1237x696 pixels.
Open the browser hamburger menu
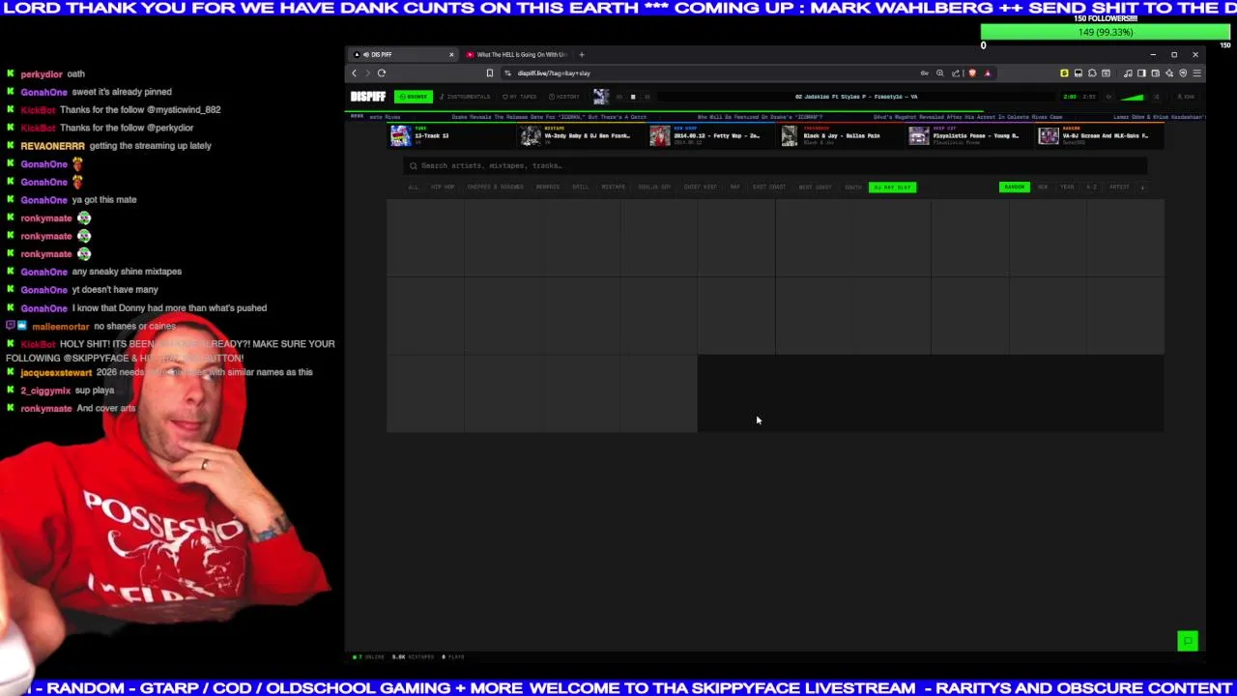pos(1196,73)
